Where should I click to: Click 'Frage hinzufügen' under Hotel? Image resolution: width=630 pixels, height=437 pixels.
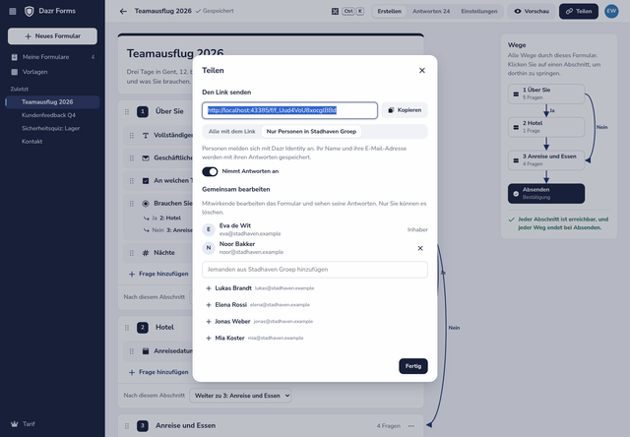coord(158,372)
